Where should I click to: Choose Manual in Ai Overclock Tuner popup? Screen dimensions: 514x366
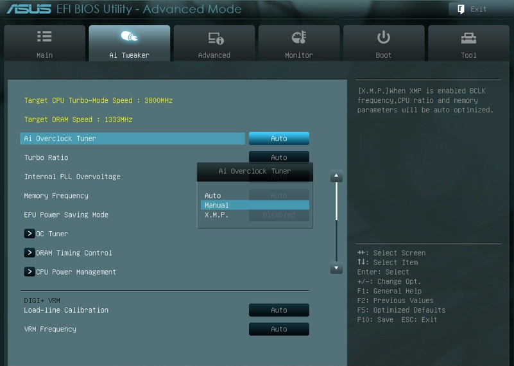[255, 205]
